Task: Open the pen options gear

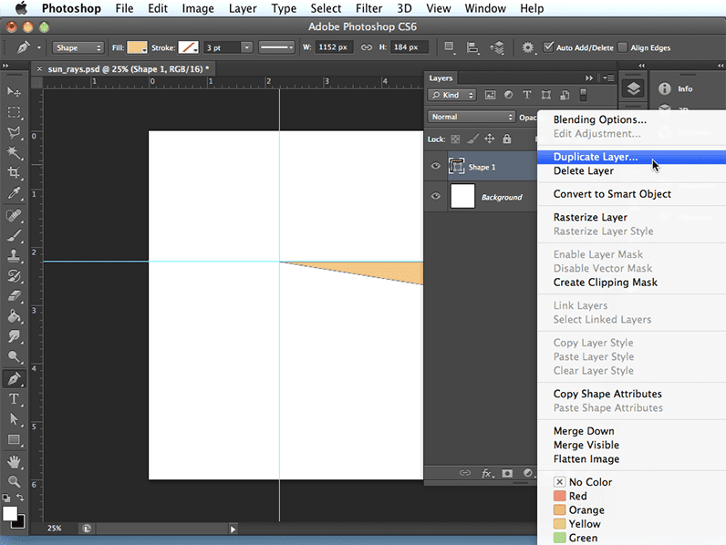Action: [x=528, y=47]
